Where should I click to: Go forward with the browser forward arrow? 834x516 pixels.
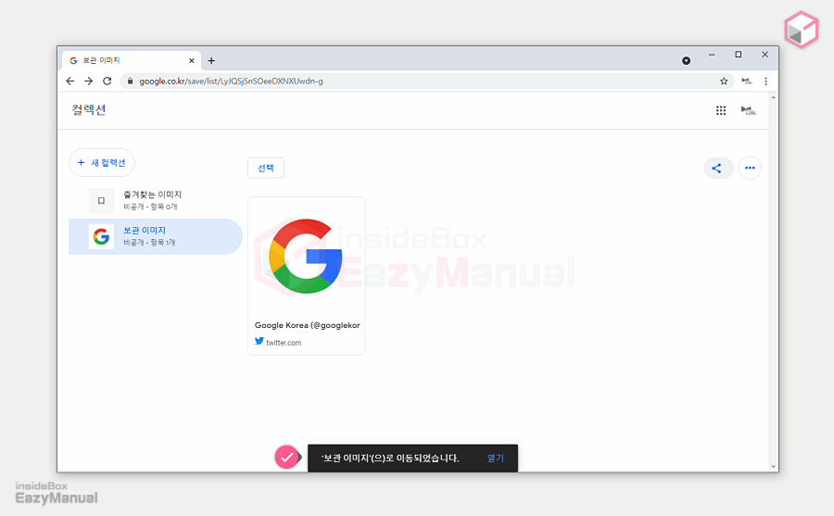(89, 81)
